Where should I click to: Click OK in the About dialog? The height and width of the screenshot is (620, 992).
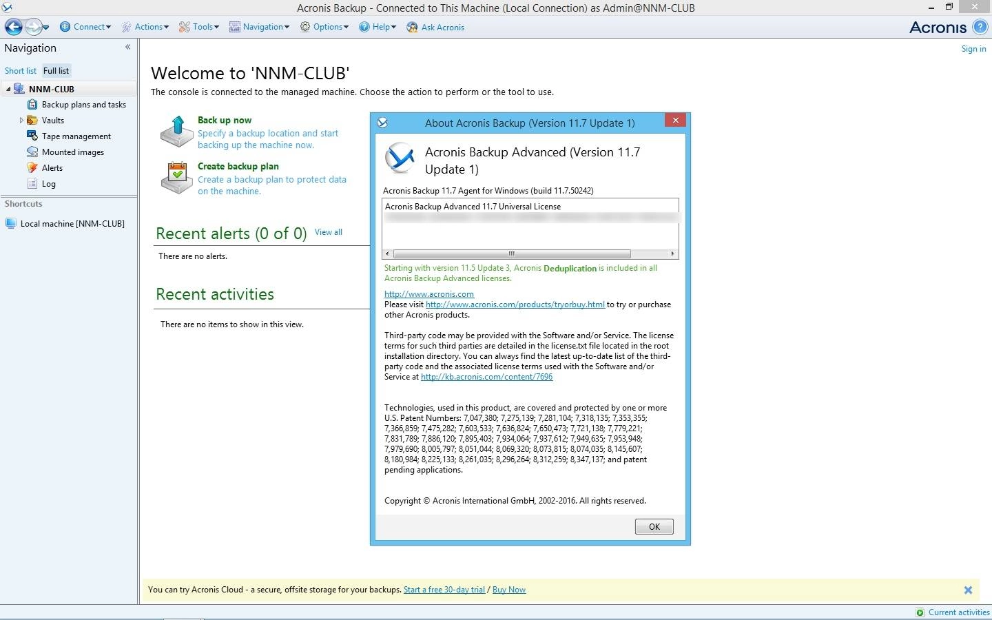pyautogui.click(x=654, y=527)
